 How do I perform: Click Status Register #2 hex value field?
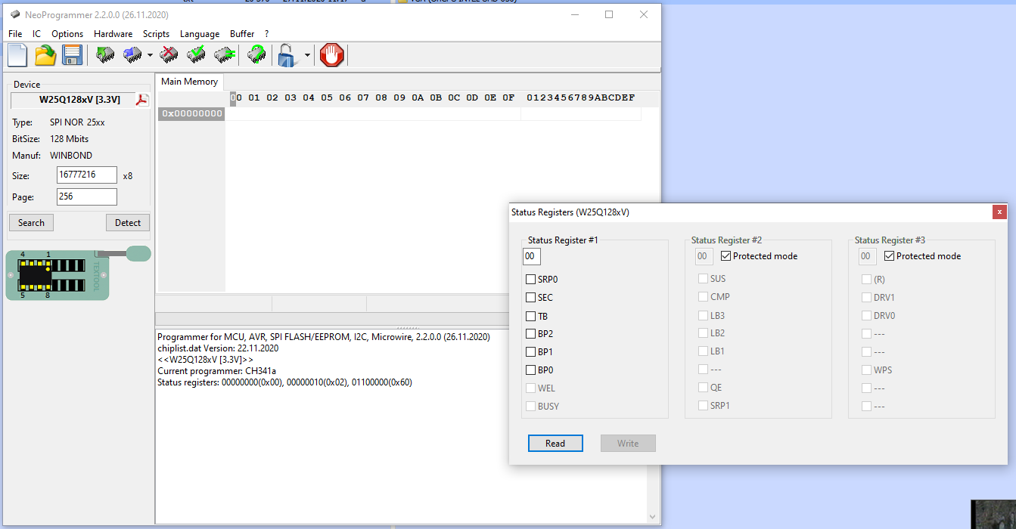pos(704,256)
